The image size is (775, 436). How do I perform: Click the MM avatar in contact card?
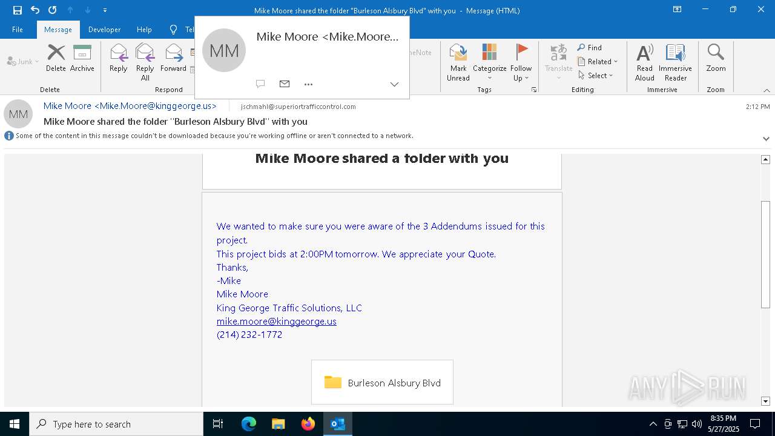pos(224,50)
